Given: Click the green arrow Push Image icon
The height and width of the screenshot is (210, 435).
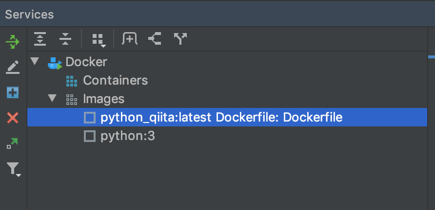Looking at the screenshot, I should coord(12,143).
